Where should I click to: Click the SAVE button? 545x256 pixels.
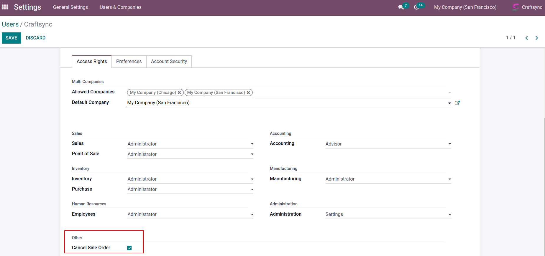[x=11, y=38]
